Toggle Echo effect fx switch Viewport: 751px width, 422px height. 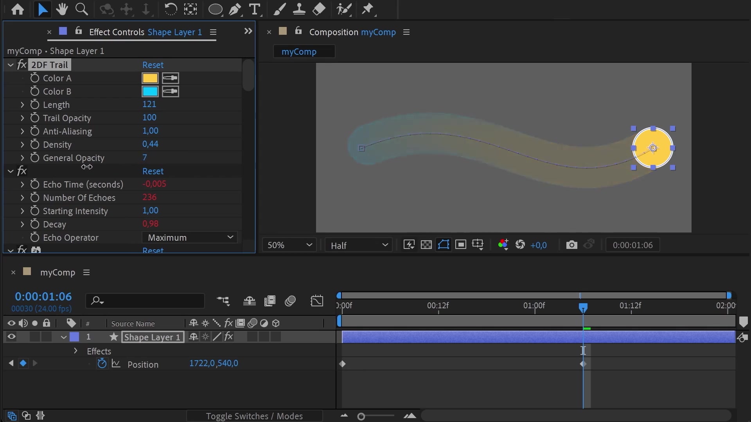22,171
